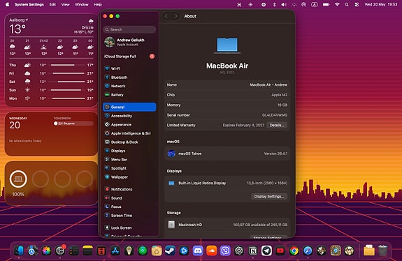Open the Downloads folder in Dock
The image size is (402, 261).
tap(369, 251)
